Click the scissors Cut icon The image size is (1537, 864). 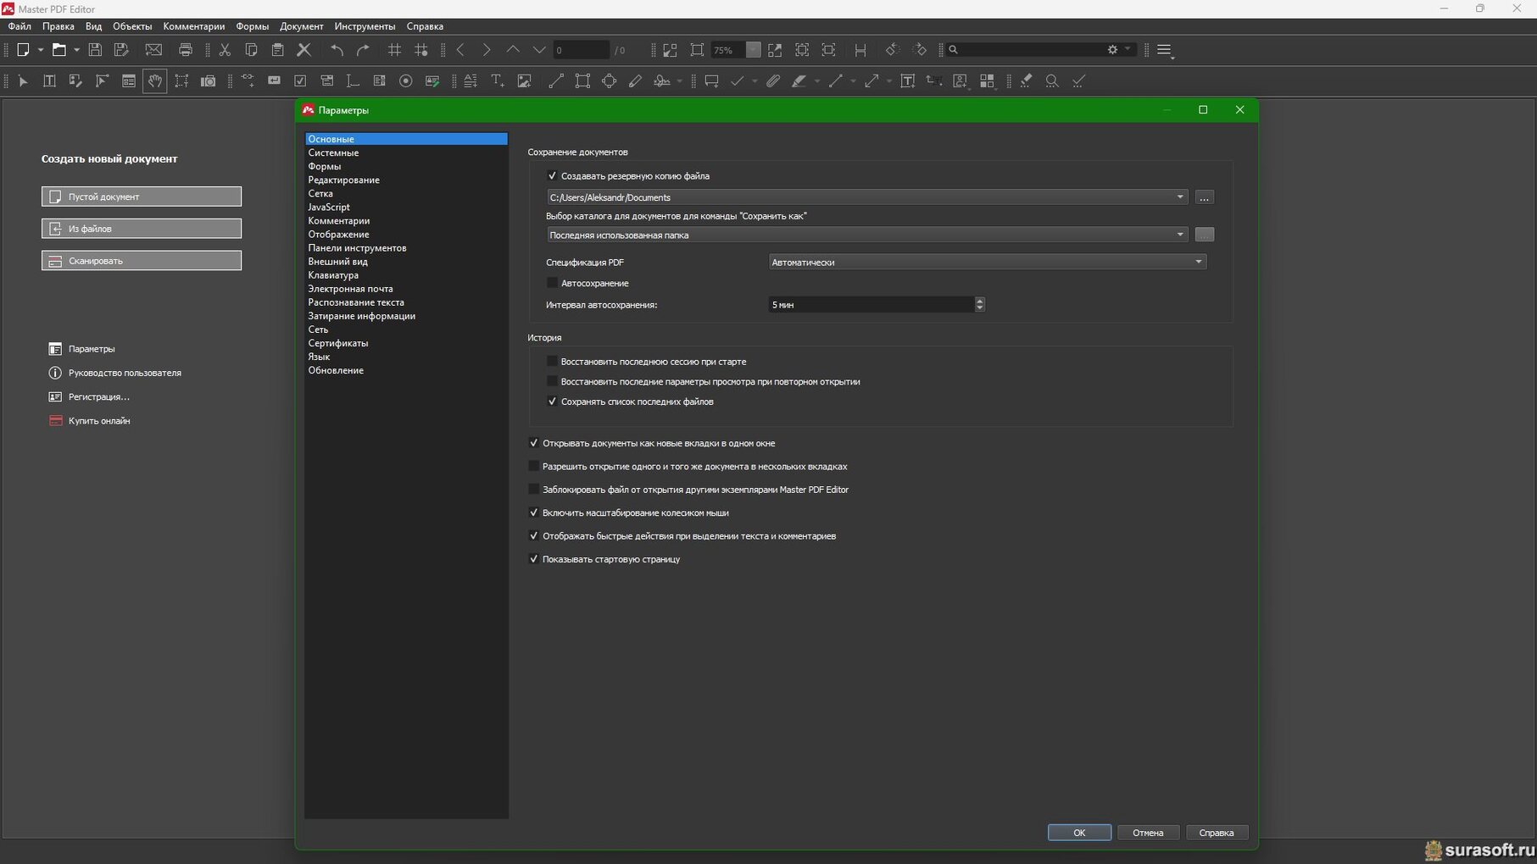click(225, 50)
